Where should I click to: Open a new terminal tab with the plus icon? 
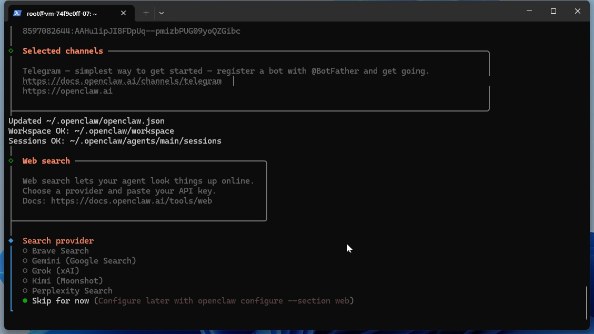click(146, 13)
